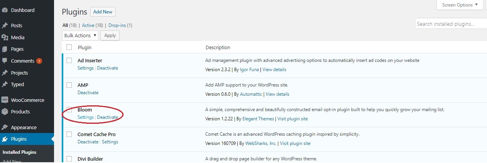Screen dimensions: 487x163
Task: Deactivate the Bloom plugin
Action: tap(108, 117)
